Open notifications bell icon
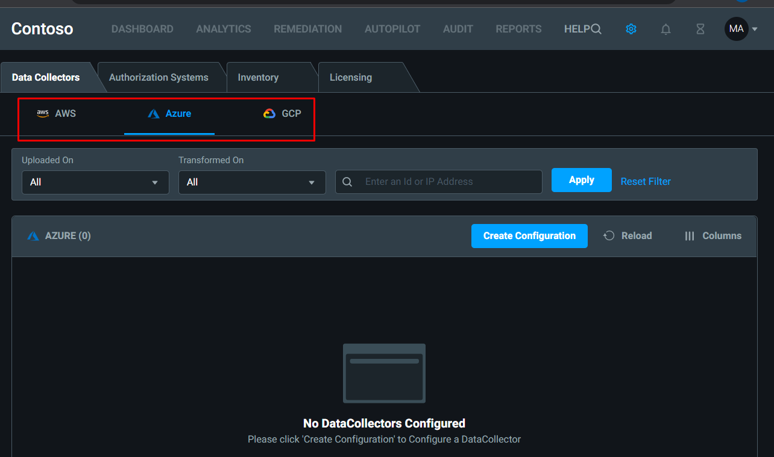The height and width of the screenshot is (457, 774). [x=665, y=29]
